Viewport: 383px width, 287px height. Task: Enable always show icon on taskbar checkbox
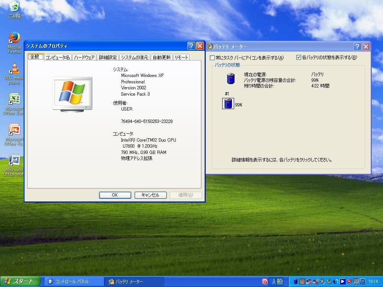coord(212,58)
